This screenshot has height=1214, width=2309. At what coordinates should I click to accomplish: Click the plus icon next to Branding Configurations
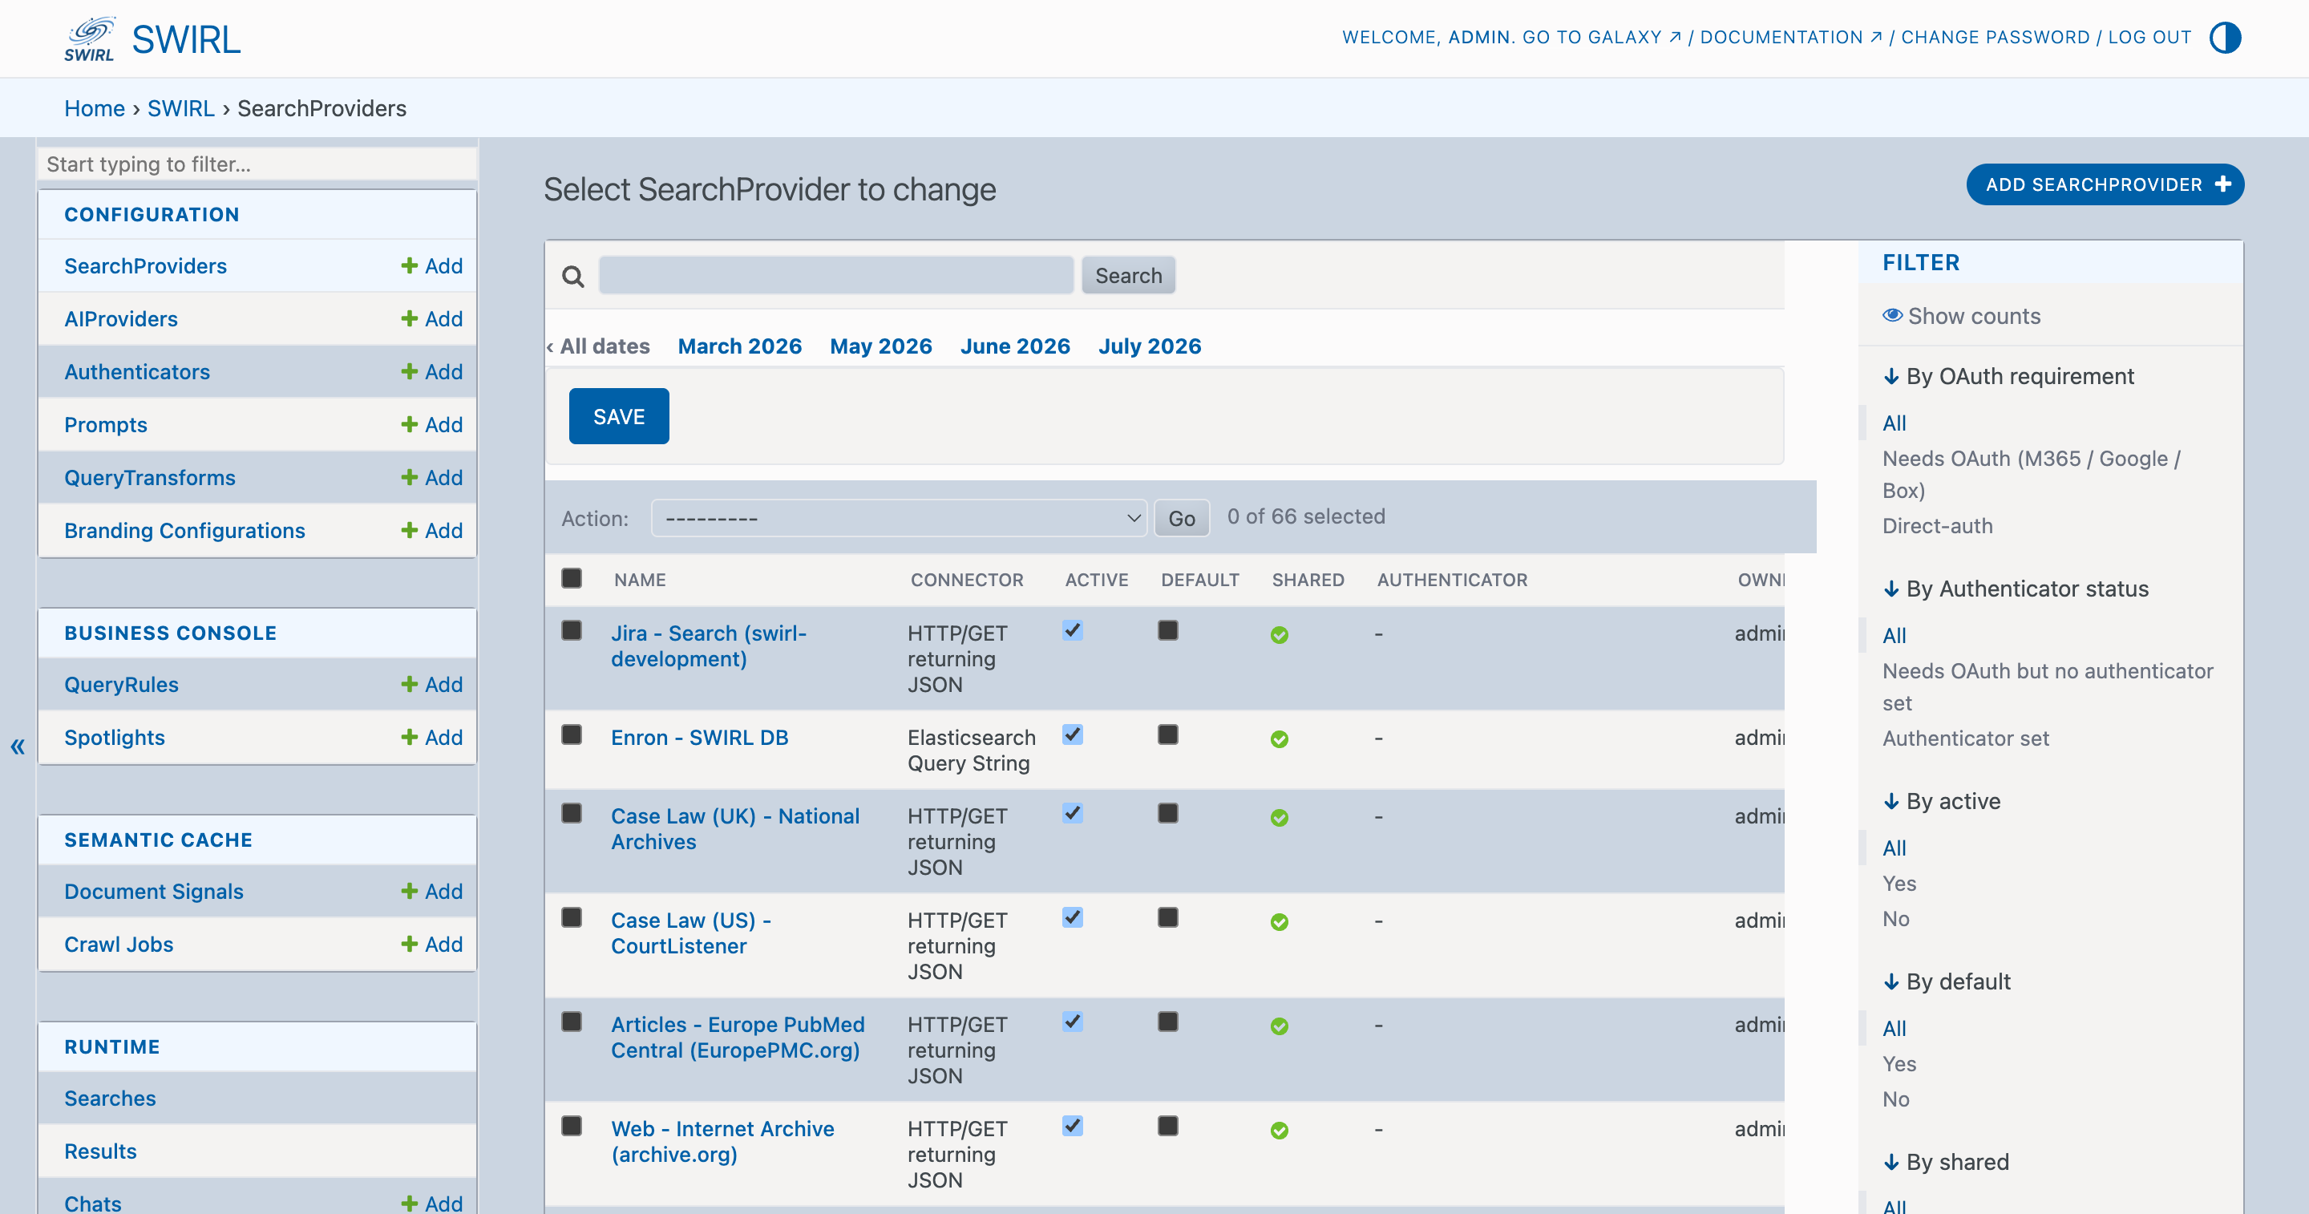(x=409, y=530)
